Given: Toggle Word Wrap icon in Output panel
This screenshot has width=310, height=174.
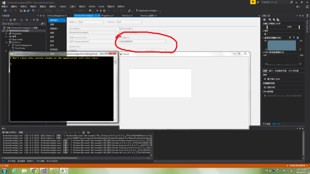Looking at the screenshot, I should point(88,132).
